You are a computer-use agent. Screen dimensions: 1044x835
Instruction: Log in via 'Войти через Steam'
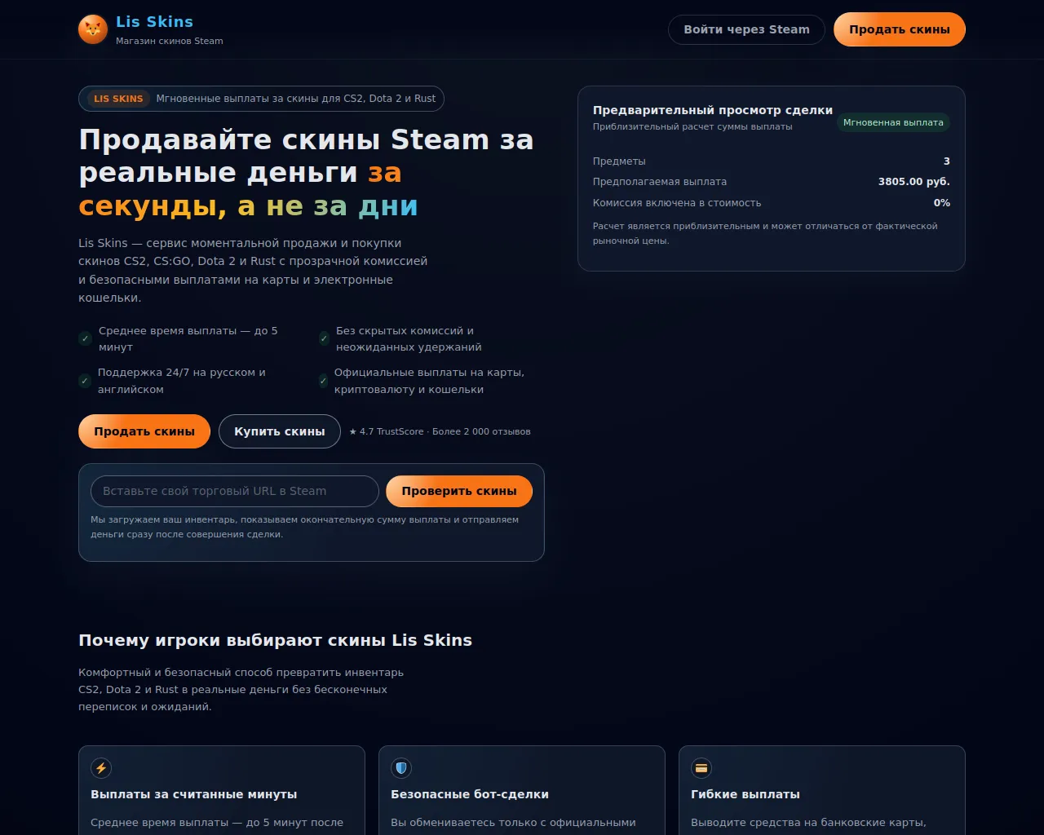point(746,29)
